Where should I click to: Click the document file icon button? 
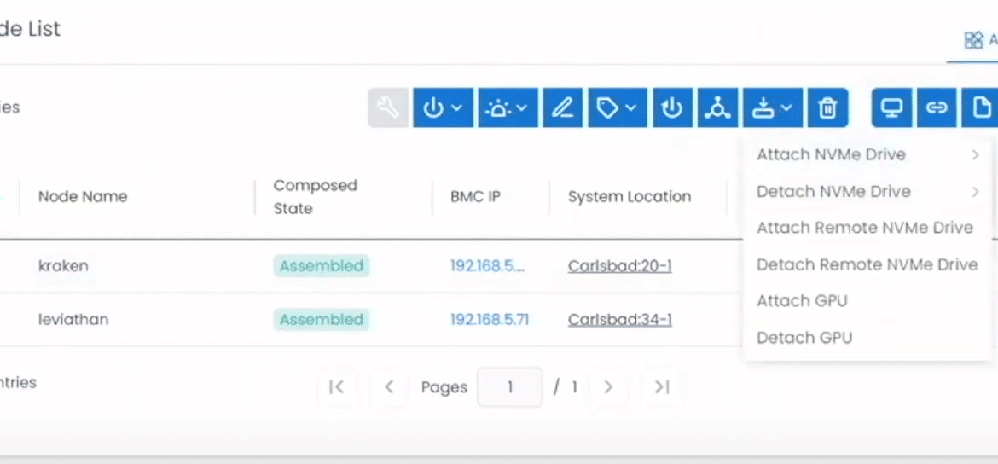(980, 107)
